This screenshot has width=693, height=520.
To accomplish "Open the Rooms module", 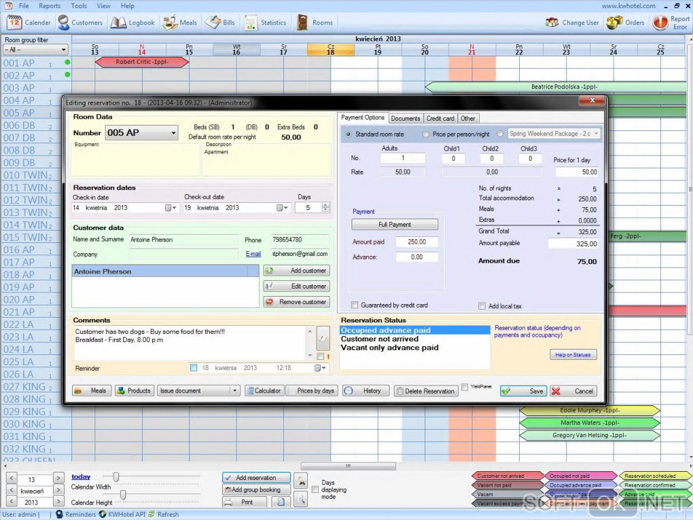I will (x=315, y=22).
